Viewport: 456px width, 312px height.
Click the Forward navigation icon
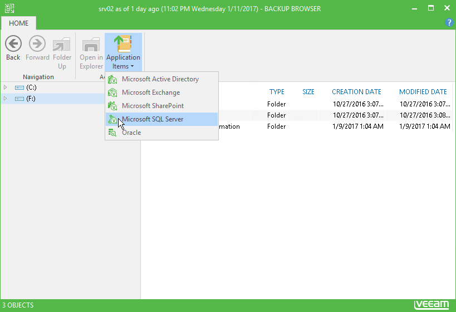pos(37,44)
